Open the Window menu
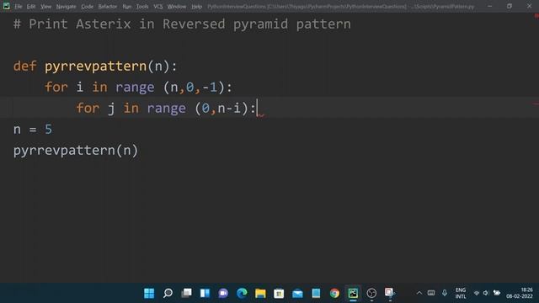The image size is (539, 303). (x=177, y=7)
